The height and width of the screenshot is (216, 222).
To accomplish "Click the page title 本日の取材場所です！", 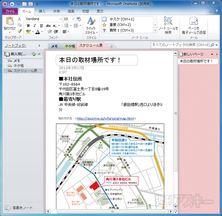I will 90,60.
